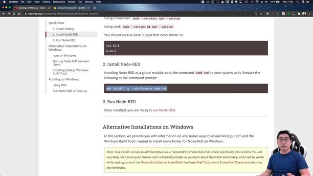The image size is (313, 176).
Task: Bookmark this page with the star icon
Action: tap(261, 14)
